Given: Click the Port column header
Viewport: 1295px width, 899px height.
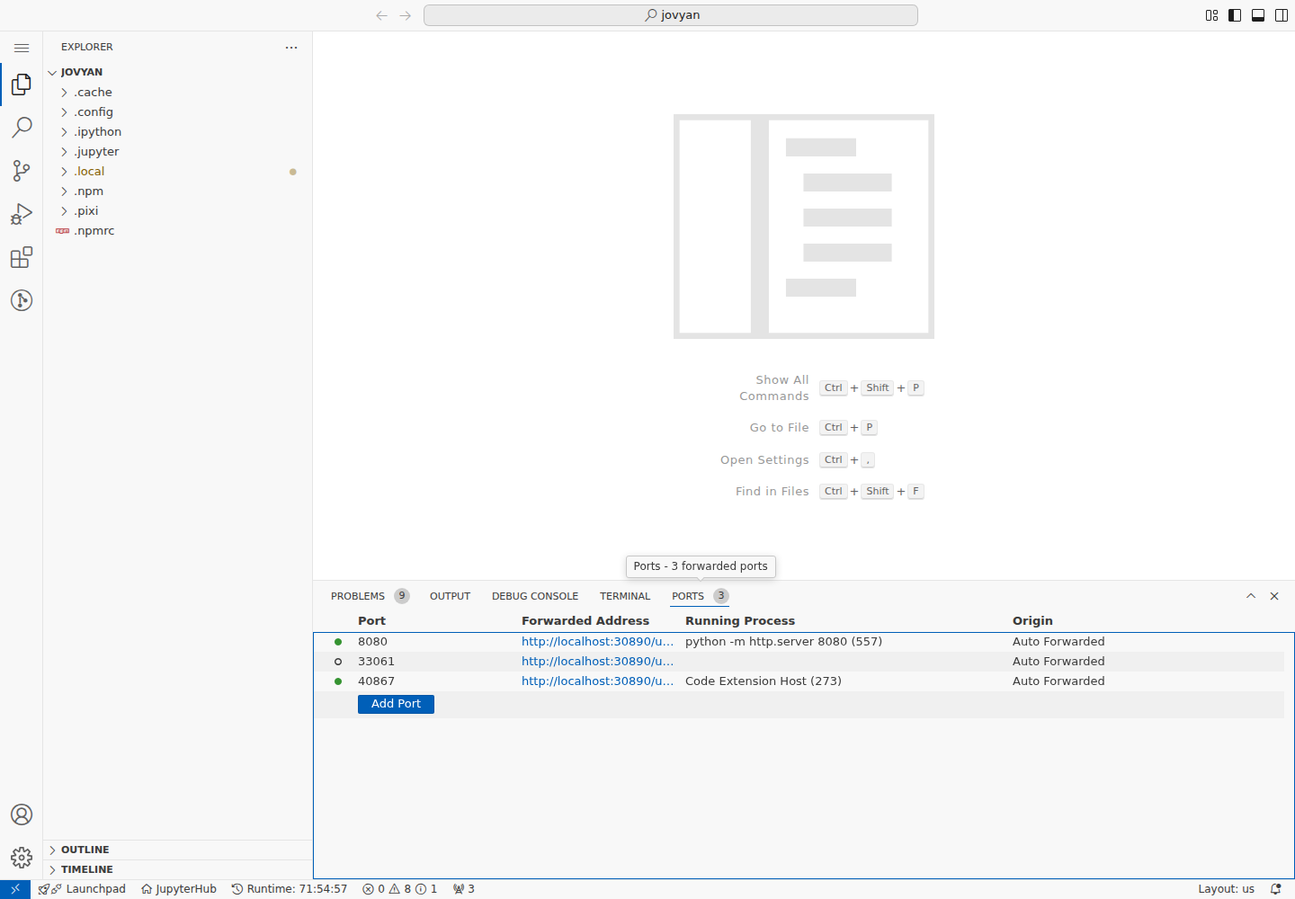Looking at the screenshot, I should click(371, 621).
